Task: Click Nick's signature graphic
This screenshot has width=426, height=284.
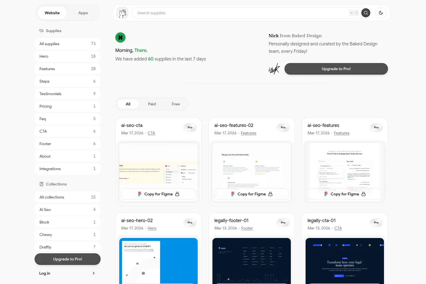Action: click(274, 69)
